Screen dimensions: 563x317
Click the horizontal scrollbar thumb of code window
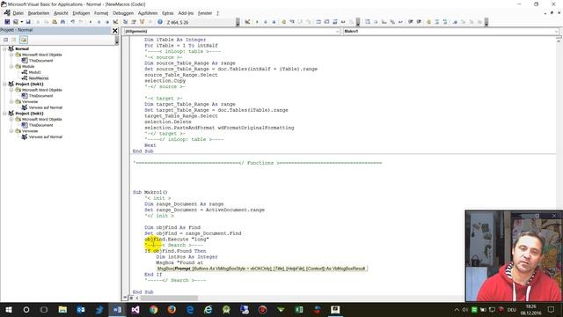click(x=169, y=298)
